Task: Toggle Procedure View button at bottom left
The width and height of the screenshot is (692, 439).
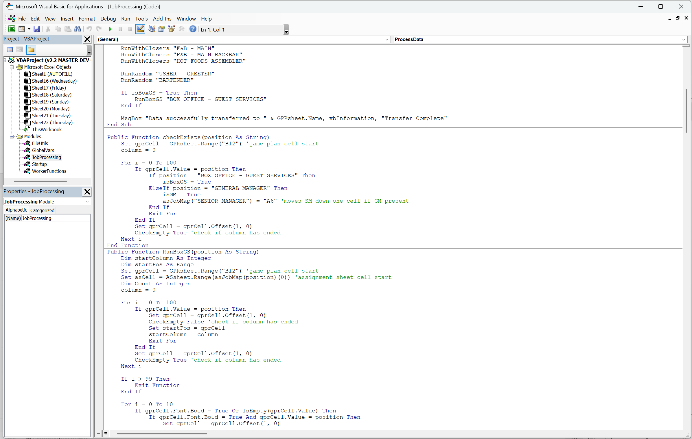Action: pyautogui.click(x=98, y=433)
